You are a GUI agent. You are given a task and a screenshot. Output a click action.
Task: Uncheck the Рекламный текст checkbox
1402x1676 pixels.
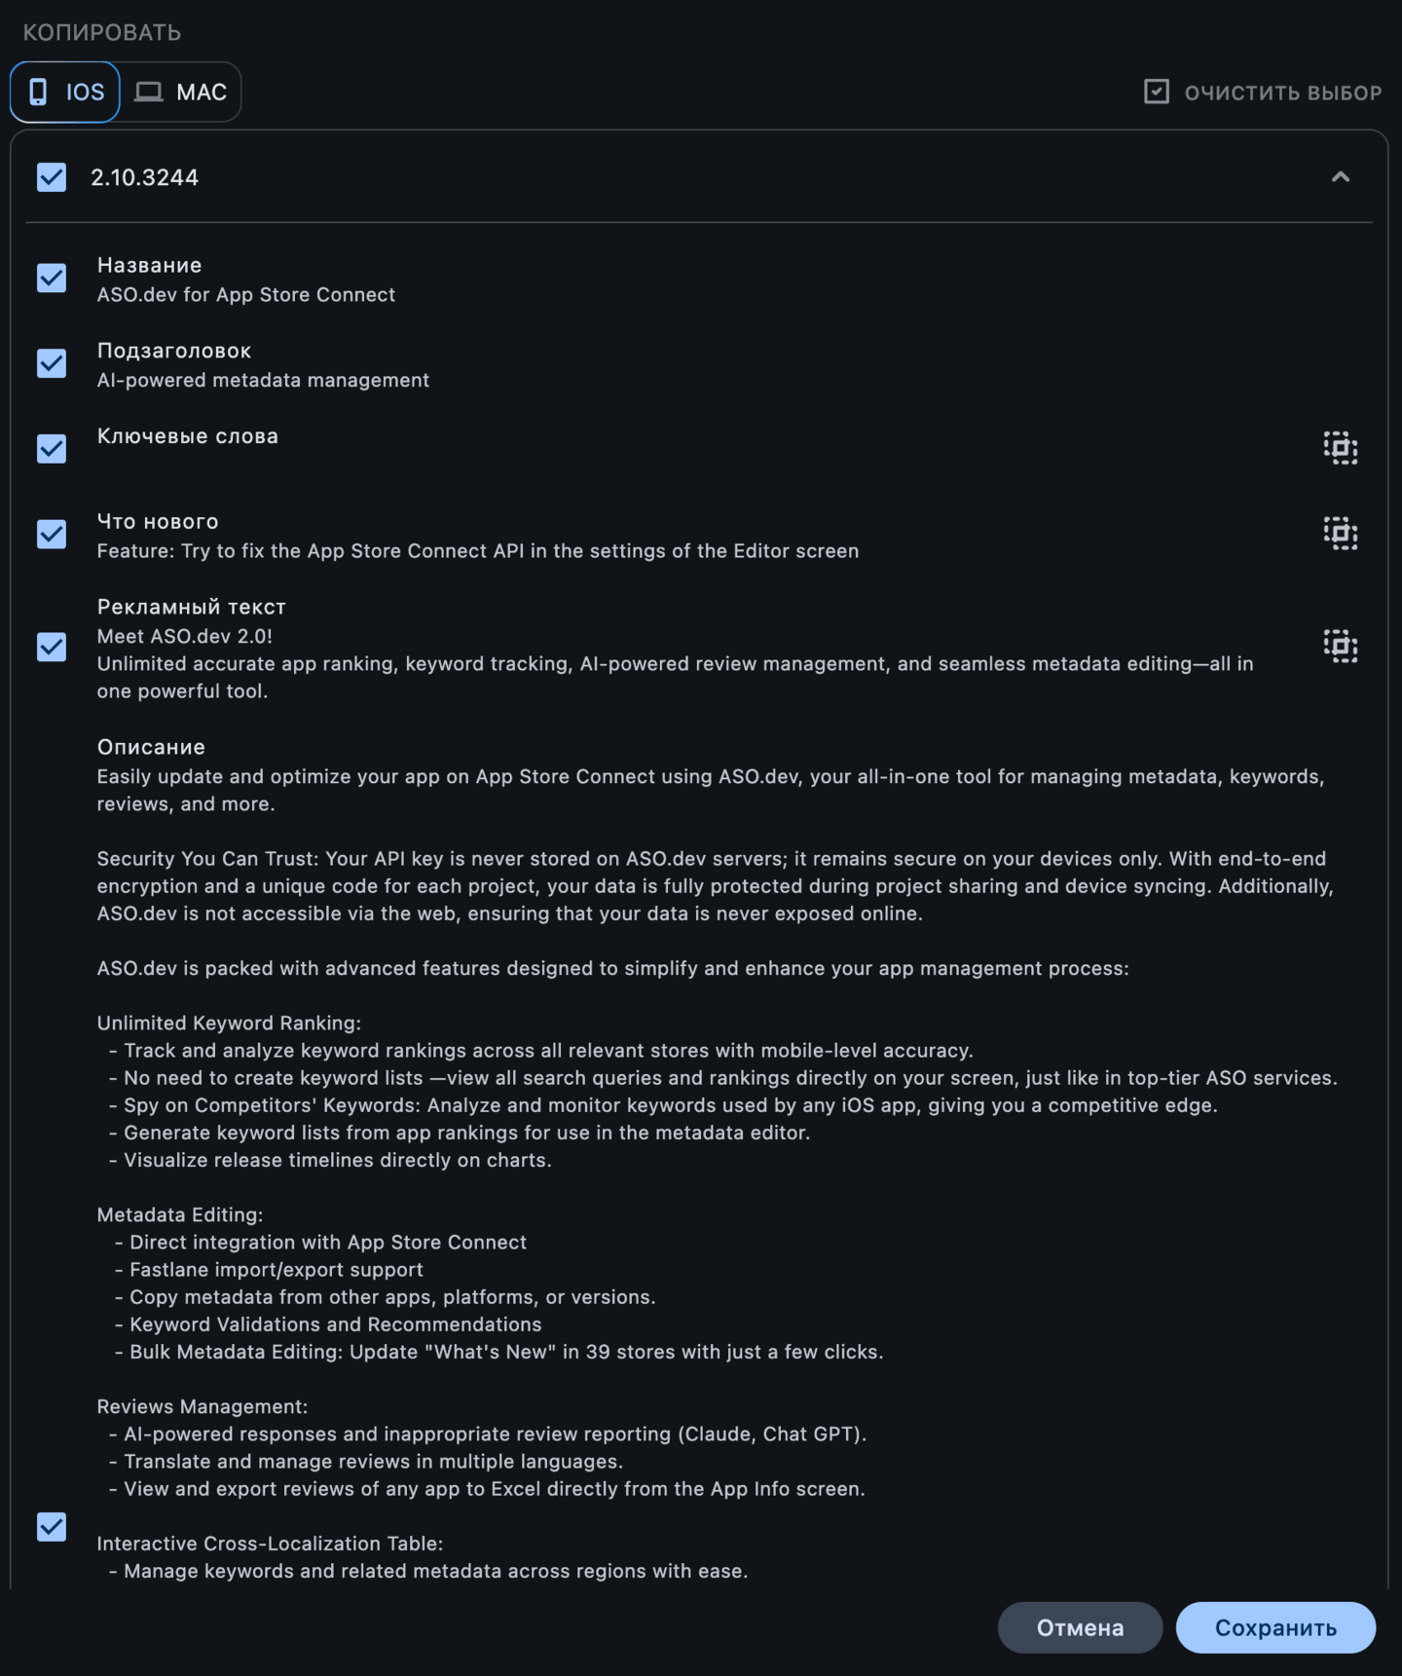[x=52, y=648]
